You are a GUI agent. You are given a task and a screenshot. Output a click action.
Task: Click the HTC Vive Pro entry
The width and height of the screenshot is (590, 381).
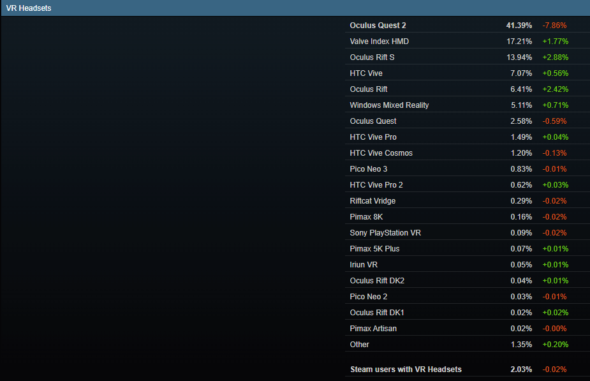(x=373, y=137)
